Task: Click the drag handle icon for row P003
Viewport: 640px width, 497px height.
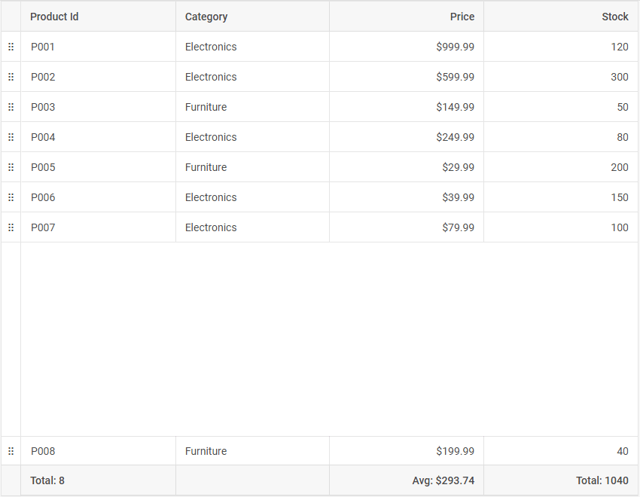Action: tap(11, 107)
